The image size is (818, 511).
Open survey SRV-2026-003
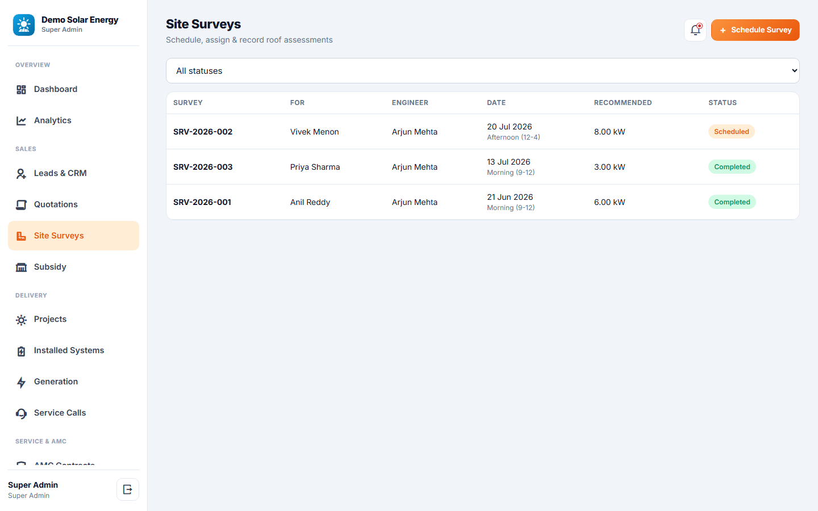pyautogui.click(x=203, y=167)
